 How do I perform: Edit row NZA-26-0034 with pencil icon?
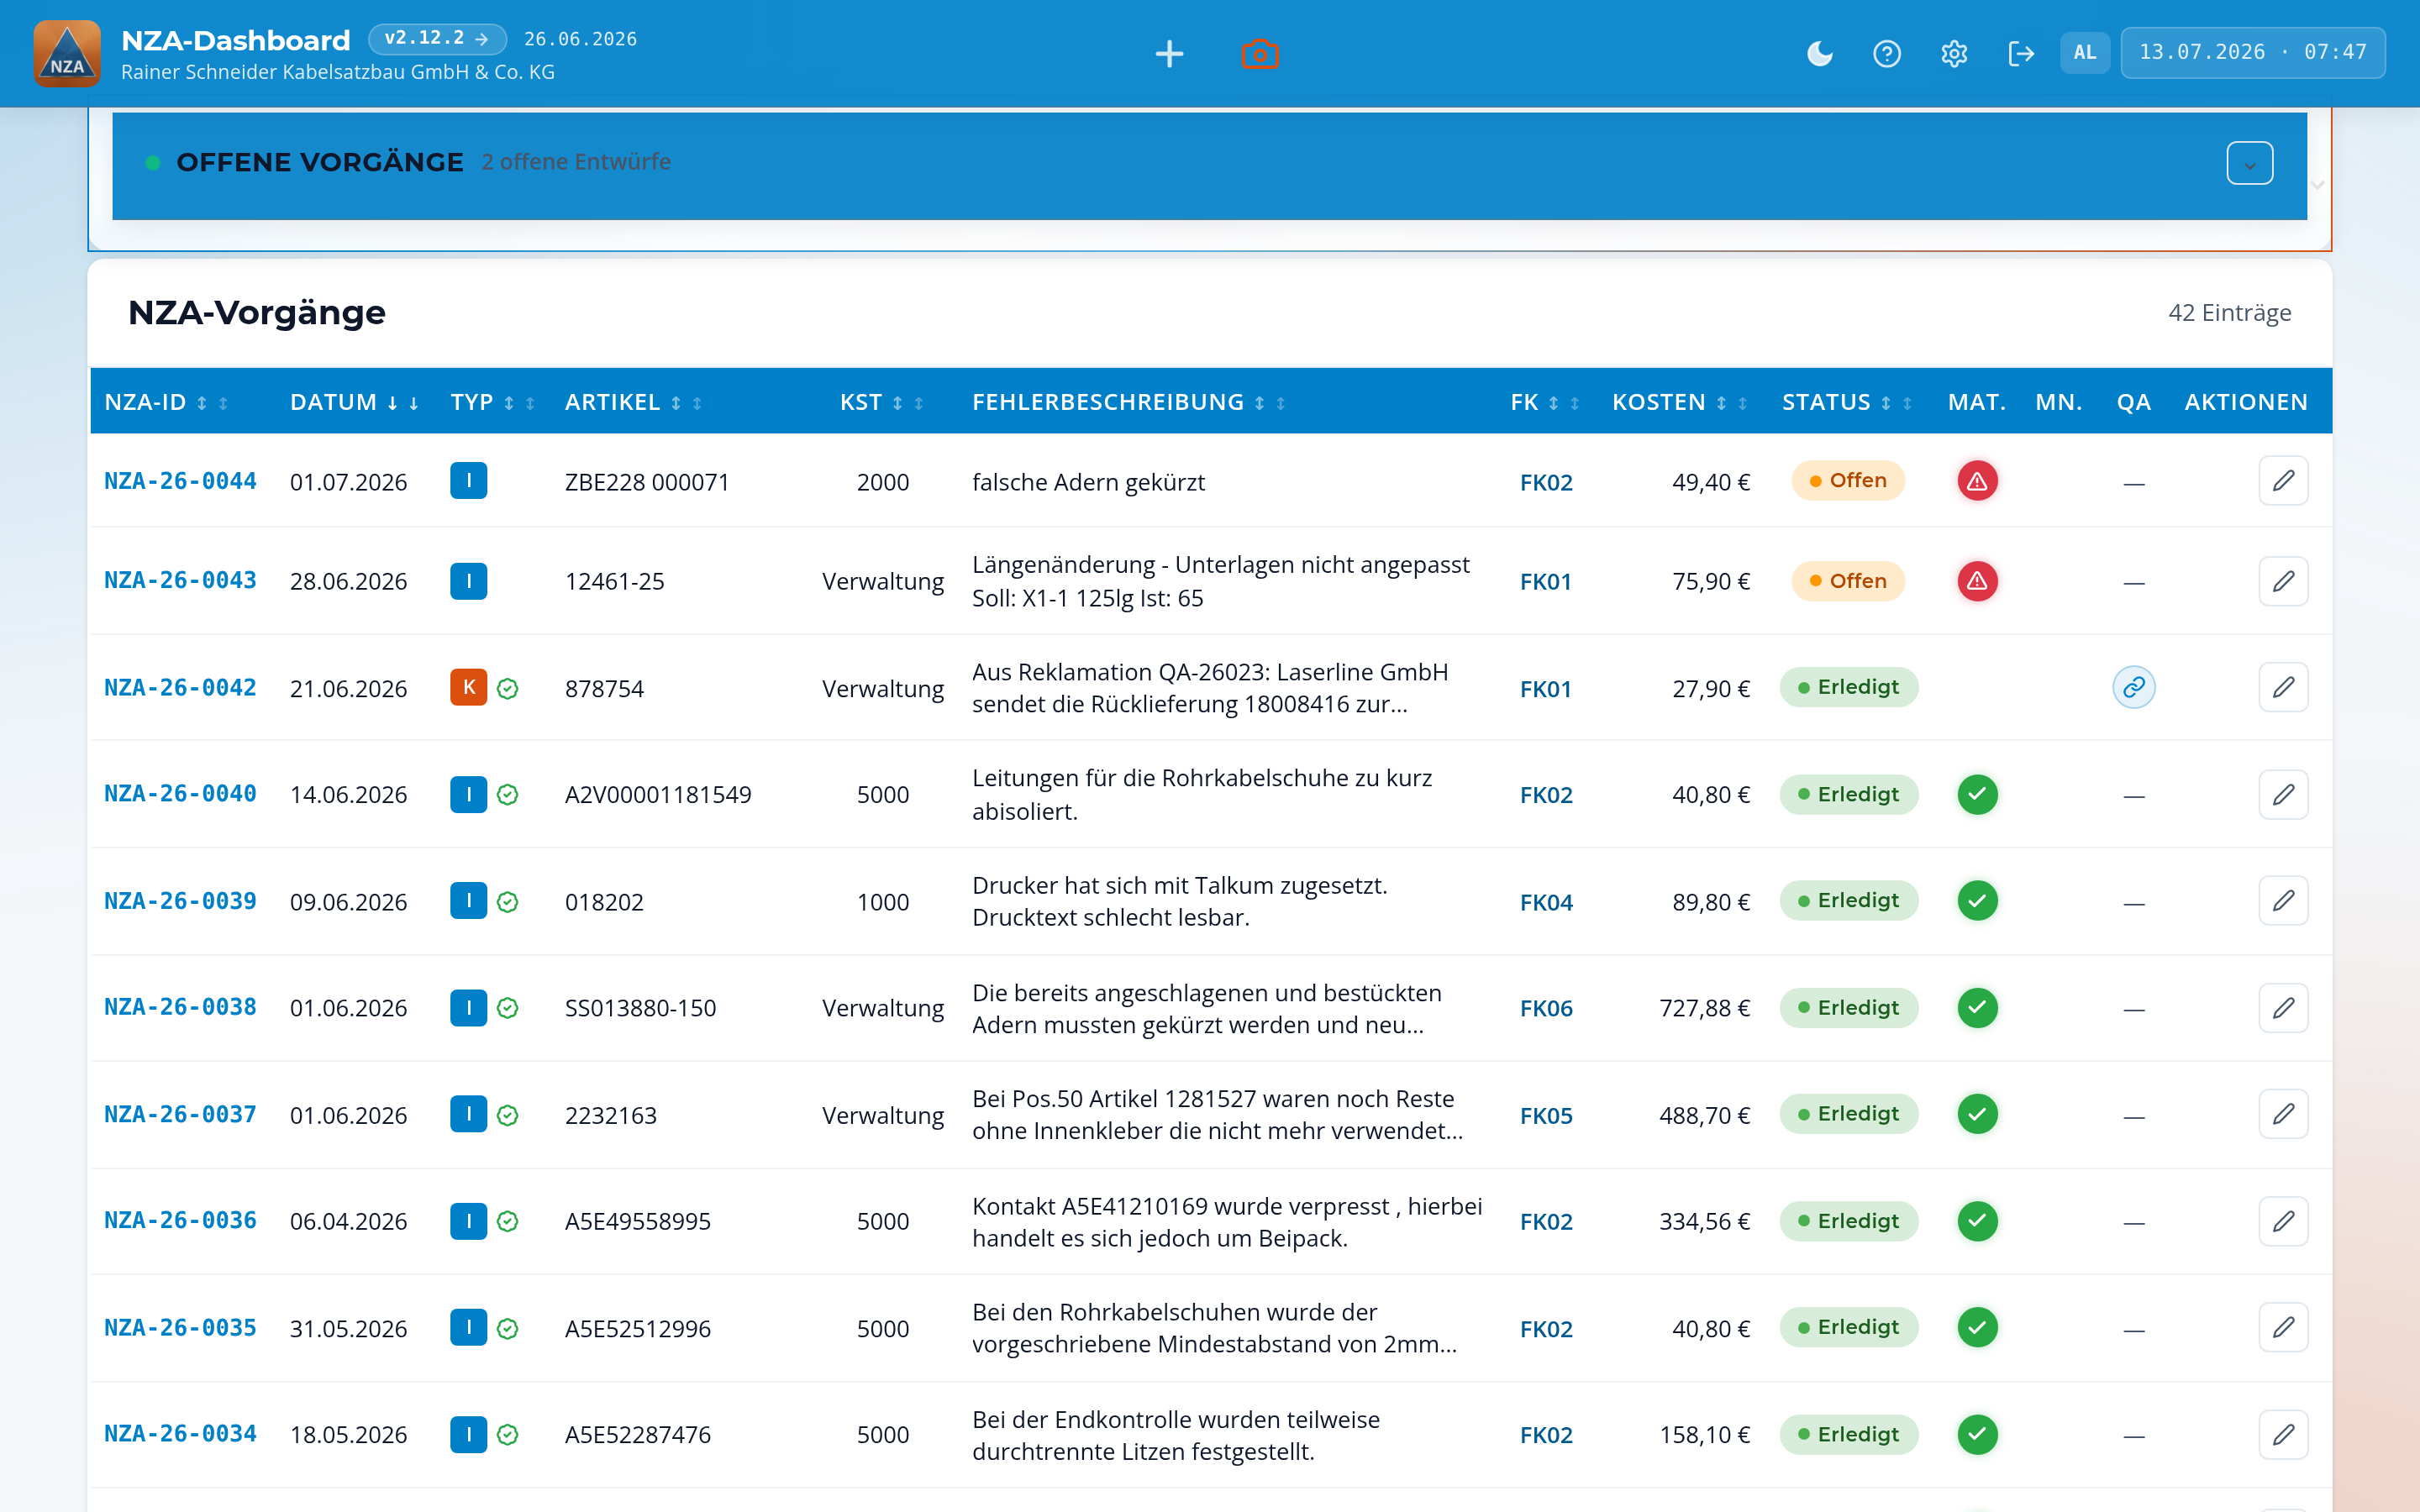(2283, 1434)
